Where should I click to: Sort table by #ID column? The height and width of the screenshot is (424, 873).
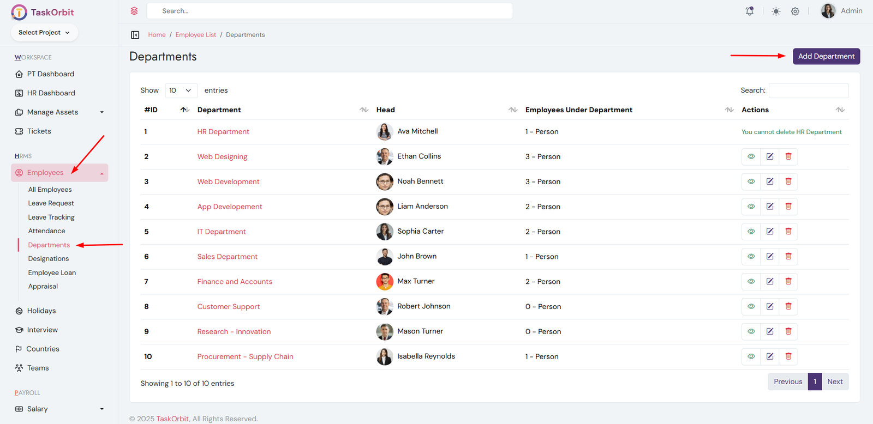166,110
